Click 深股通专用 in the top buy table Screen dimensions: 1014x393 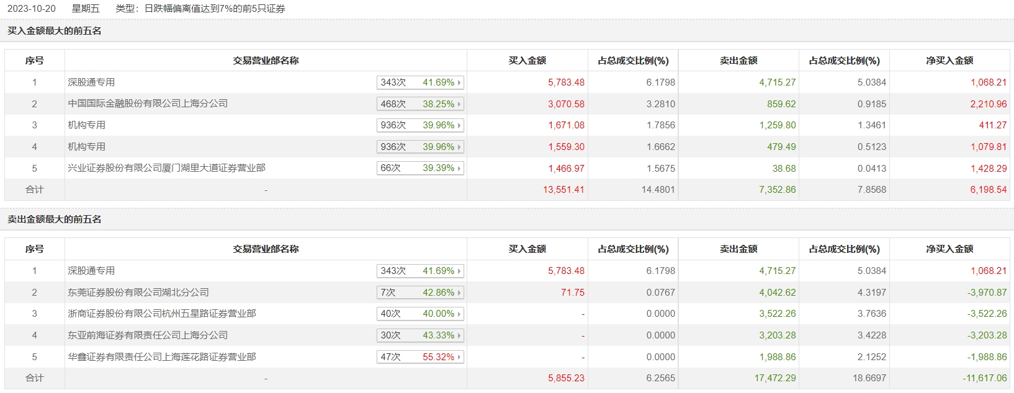tap(91, 82)
